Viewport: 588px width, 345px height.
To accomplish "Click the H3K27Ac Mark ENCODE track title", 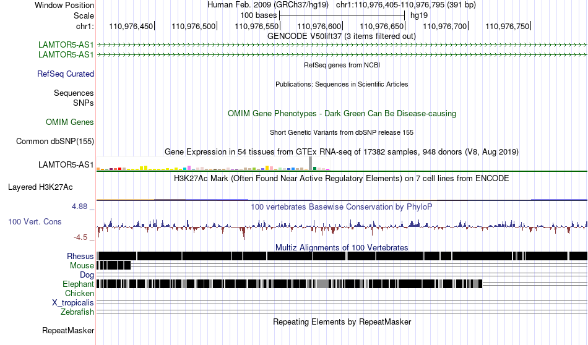I will pos(342,178).
